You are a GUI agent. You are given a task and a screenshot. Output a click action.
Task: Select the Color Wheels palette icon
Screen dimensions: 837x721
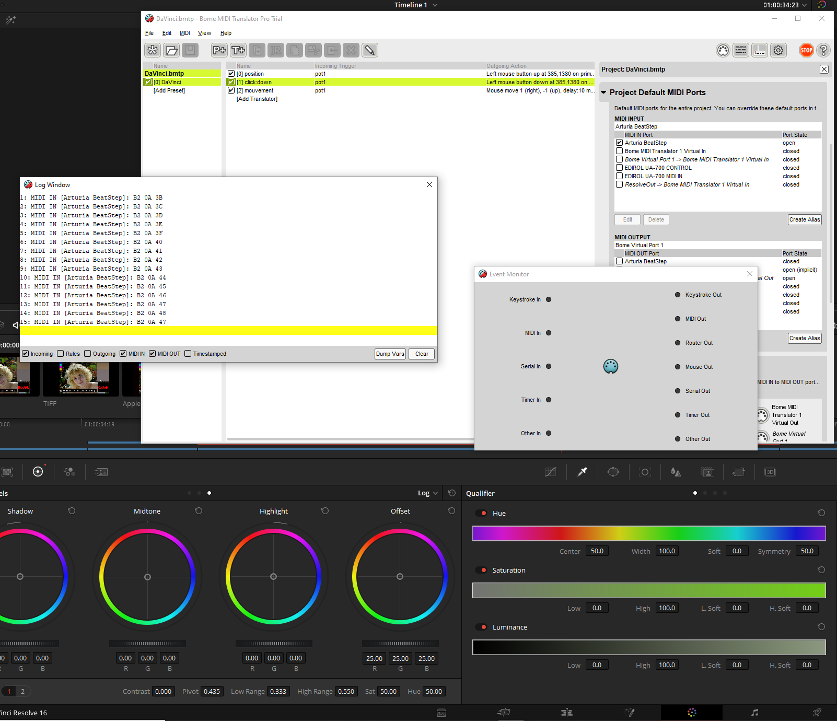coord(38,472)
